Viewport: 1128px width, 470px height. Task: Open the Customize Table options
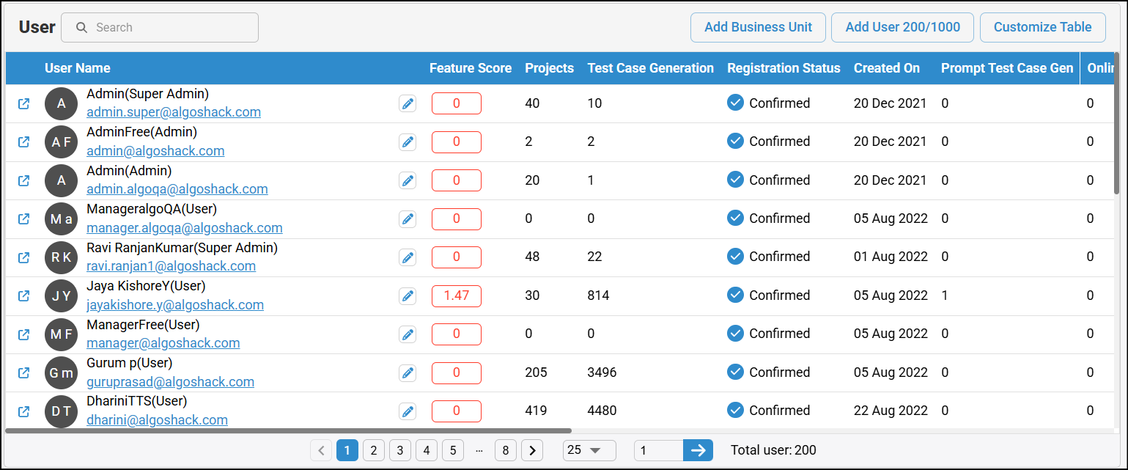(1042, 27)
